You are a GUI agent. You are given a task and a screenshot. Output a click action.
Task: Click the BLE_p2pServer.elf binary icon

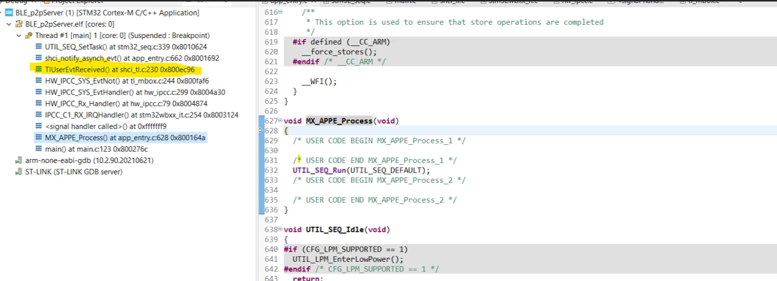click(x=19, y=24)
